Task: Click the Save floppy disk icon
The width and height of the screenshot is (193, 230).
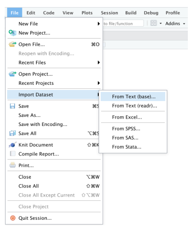Action: (x=12, y=106)
